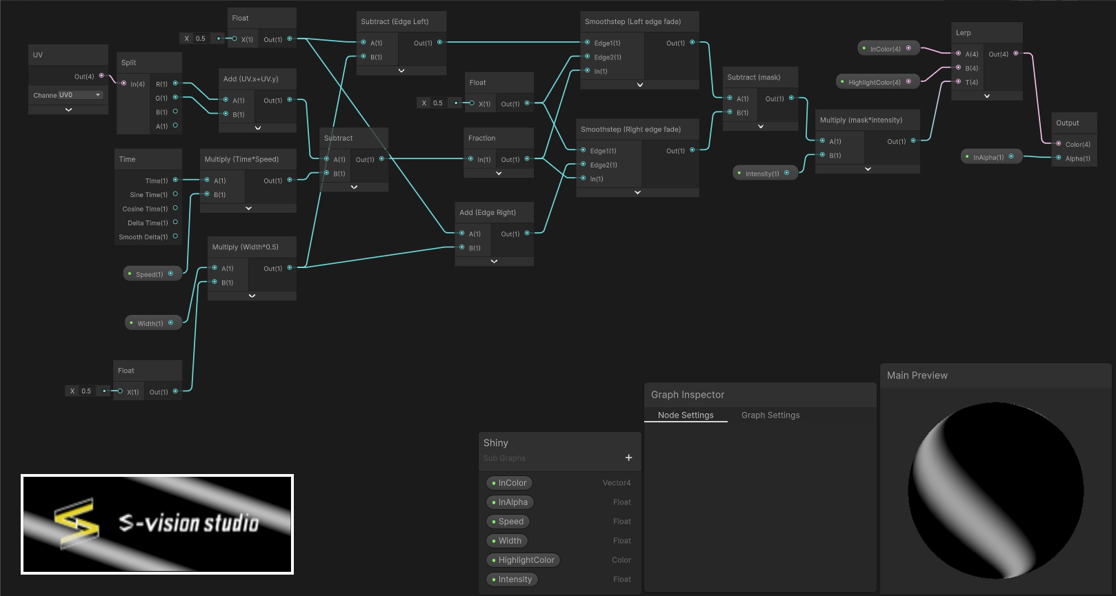Select the Width(1) property node in the graph
The height and width of the screenshot is (596, 1116).
click(x=153, y=322)
